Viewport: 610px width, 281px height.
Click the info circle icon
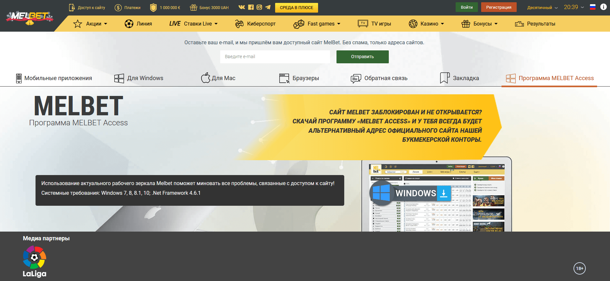click(603, 7)
